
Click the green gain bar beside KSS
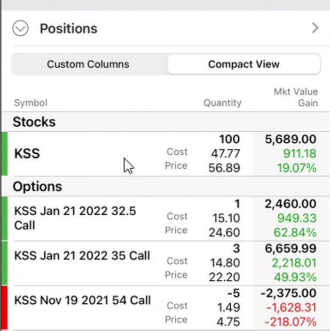point(4,153)
